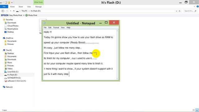Open the Share ribbon tab
Viewport: 199px width, 112px height.
pos(21,7)
